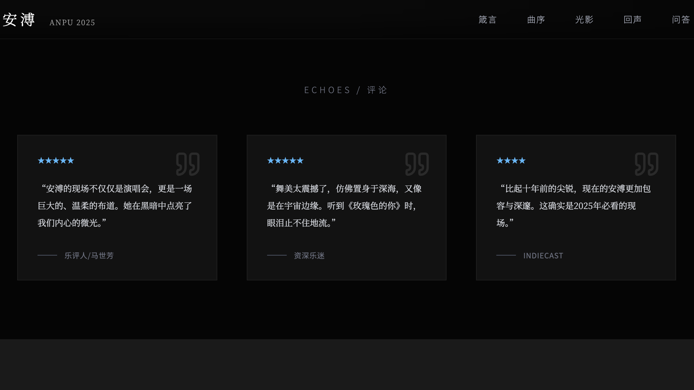The width and height of the screenshot is (694, 390).
Task: Click the quote mark icon in first review card
Action: pos(188,164)
